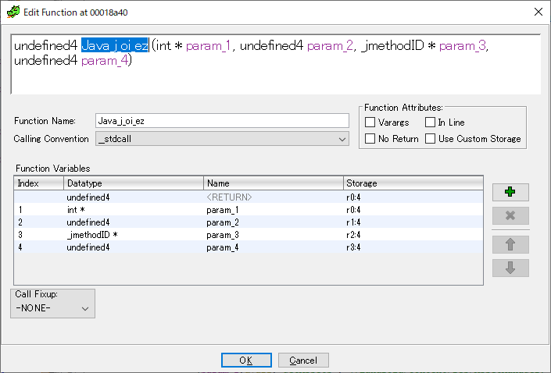Click param_3 in the signature text

click(463, 45)
